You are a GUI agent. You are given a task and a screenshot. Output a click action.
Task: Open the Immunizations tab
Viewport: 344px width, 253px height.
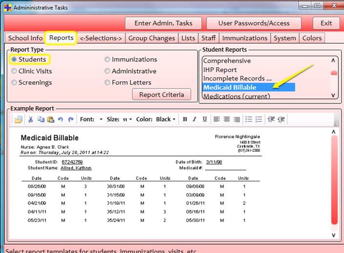click(x=245, y=38)
